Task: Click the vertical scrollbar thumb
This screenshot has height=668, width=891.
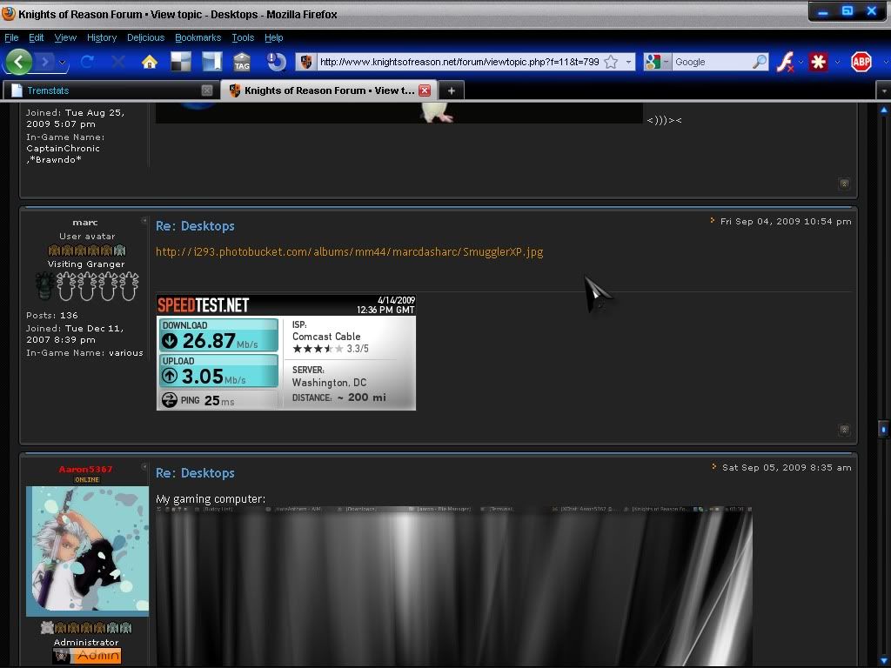Action: (883, 429)
